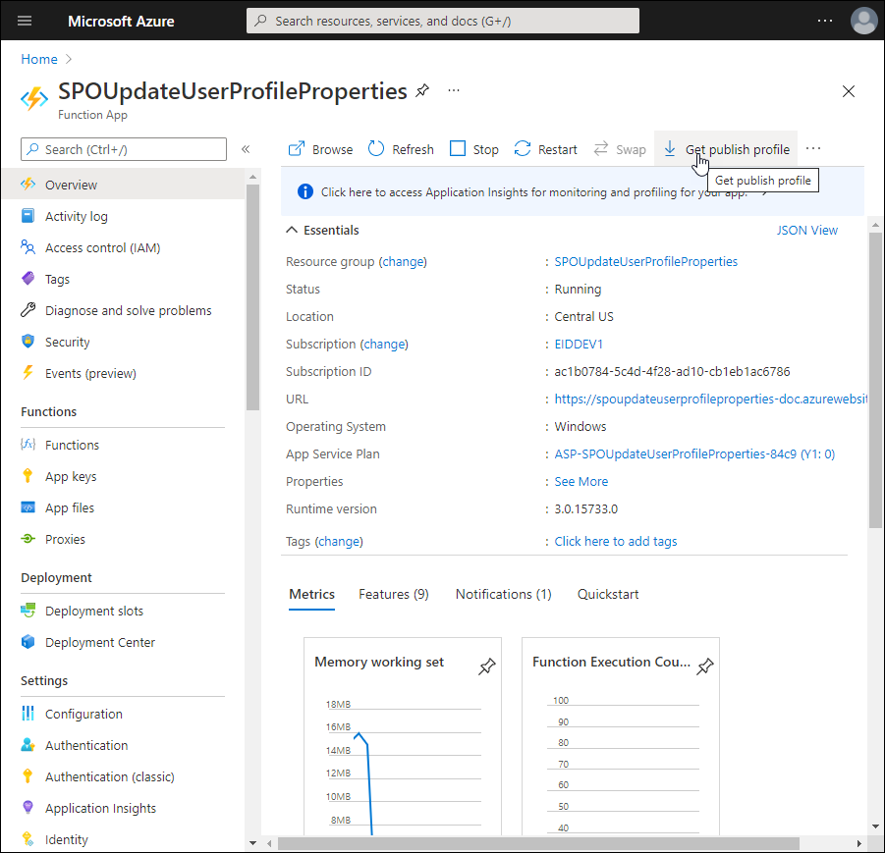Click the user account avatar icon

tap(863, 21)
